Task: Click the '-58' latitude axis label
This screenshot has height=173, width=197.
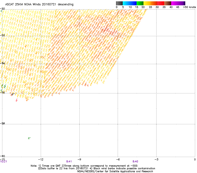Action: [2, 123]
